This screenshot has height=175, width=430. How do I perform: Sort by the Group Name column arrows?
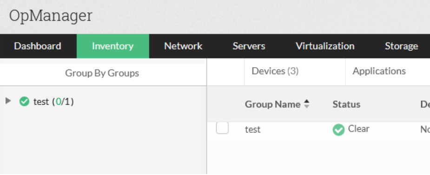[307, 104]
